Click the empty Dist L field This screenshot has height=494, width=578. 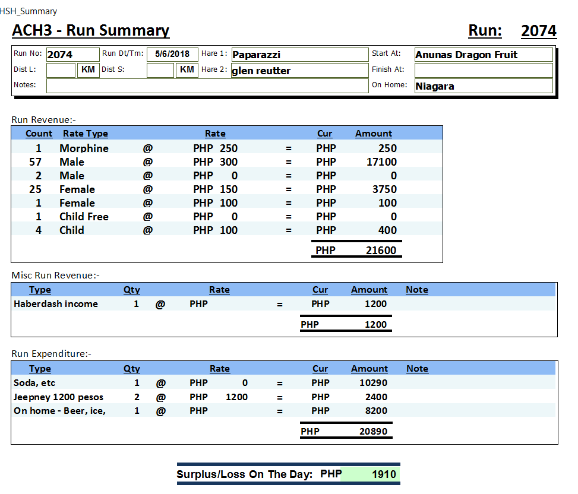[x=61, y=70]
